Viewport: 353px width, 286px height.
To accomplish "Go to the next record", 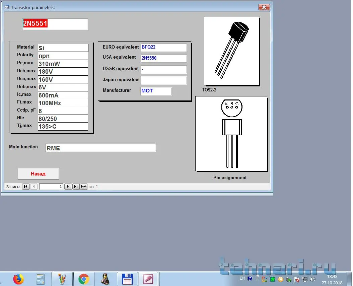I will [x=68, y=187].
